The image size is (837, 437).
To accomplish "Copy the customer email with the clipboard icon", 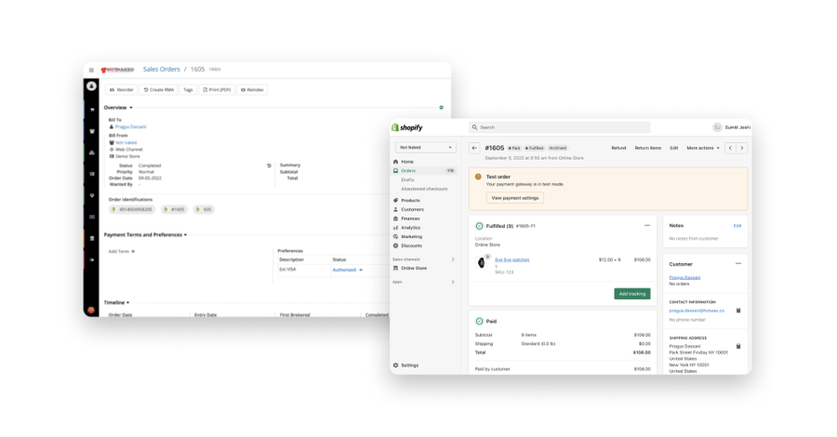I will coord(738,311).
